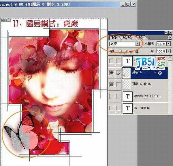This screenshot has width=173, height=166.
Task: Show the WWW.POTOPS.C... text layer
Action: (112, 96)
